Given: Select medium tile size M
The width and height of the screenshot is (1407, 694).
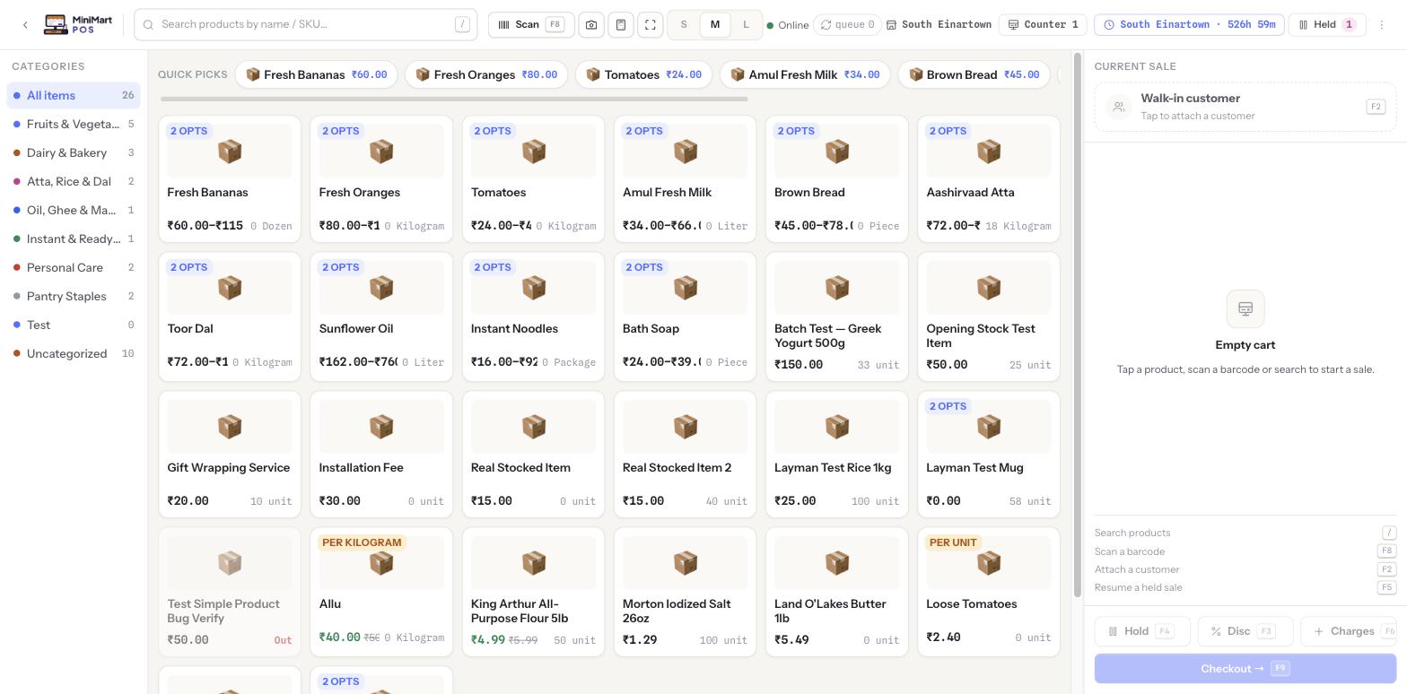Looking at the screenshot, I should click(715, 25).
